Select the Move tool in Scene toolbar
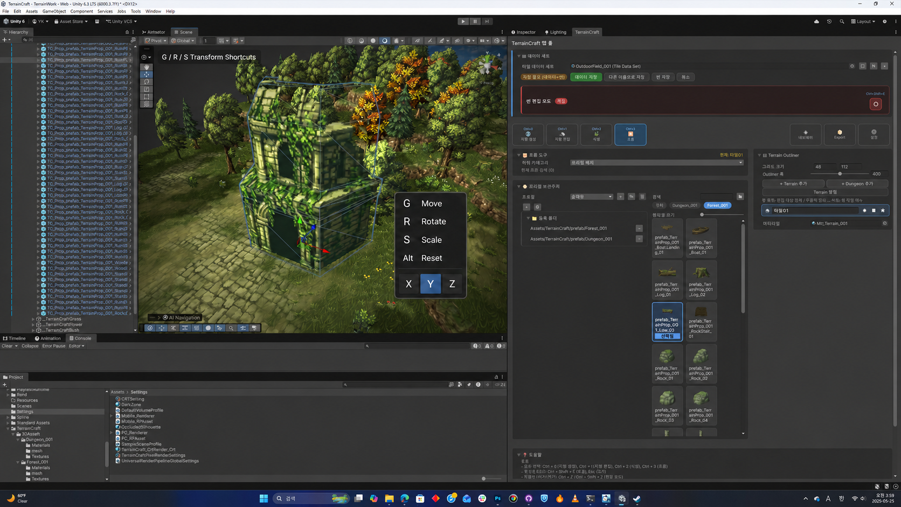901x507 pixels. (x=146, y=74)
